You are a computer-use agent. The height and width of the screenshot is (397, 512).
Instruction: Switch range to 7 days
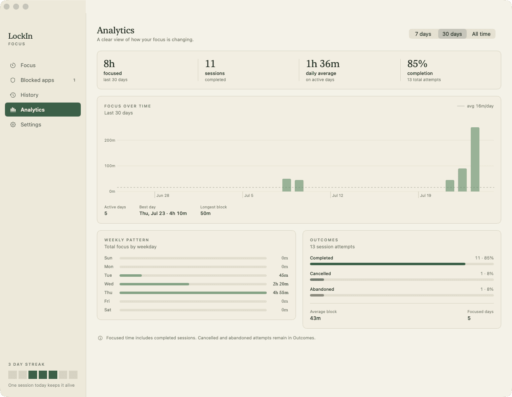[x=423, y=34]
